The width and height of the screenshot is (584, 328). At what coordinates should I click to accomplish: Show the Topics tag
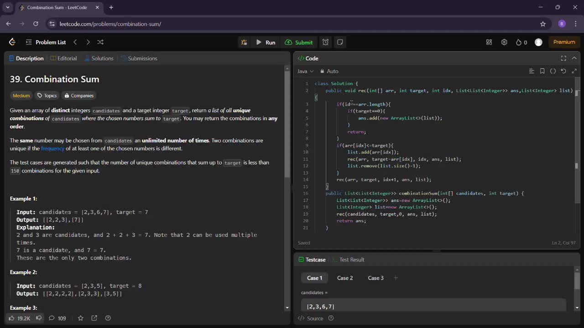[x=47, y=96]
